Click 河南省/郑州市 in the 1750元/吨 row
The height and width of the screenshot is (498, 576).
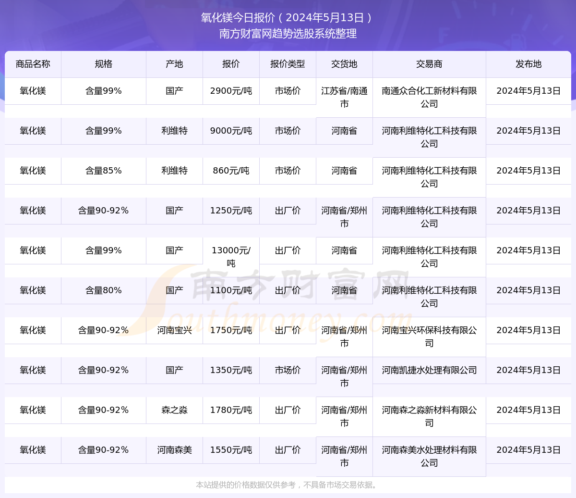(x=344, y=336)
